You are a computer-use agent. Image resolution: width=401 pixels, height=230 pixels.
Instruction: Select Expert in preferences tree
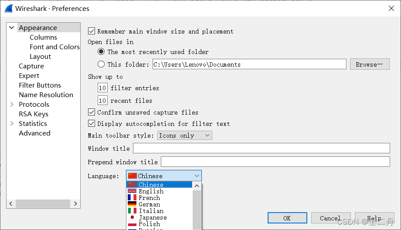point(29,76)
